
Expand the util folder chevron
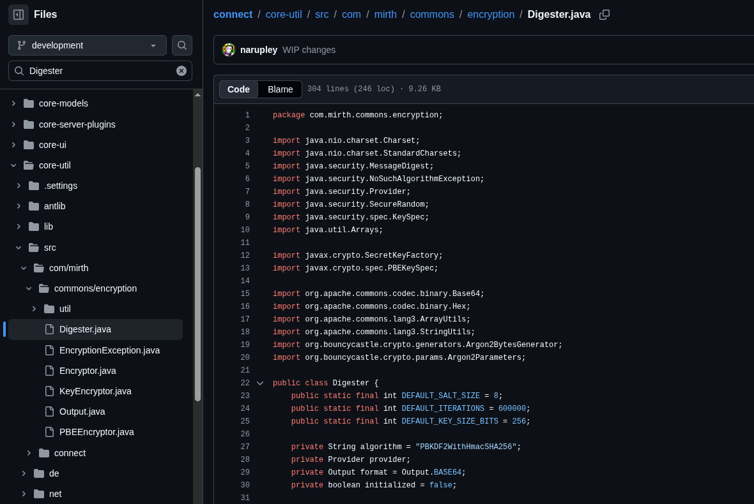click(34, 309)
